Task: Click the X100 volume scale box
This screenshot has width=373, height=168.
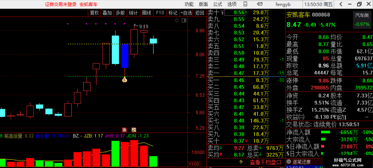Action: [194, 164]
